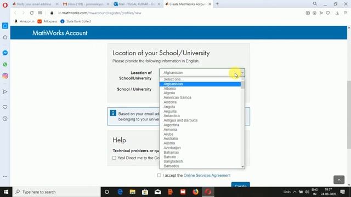Click the page vertical scrollbar
This screenshot has width=351, height=197.
tap(349, 114)
